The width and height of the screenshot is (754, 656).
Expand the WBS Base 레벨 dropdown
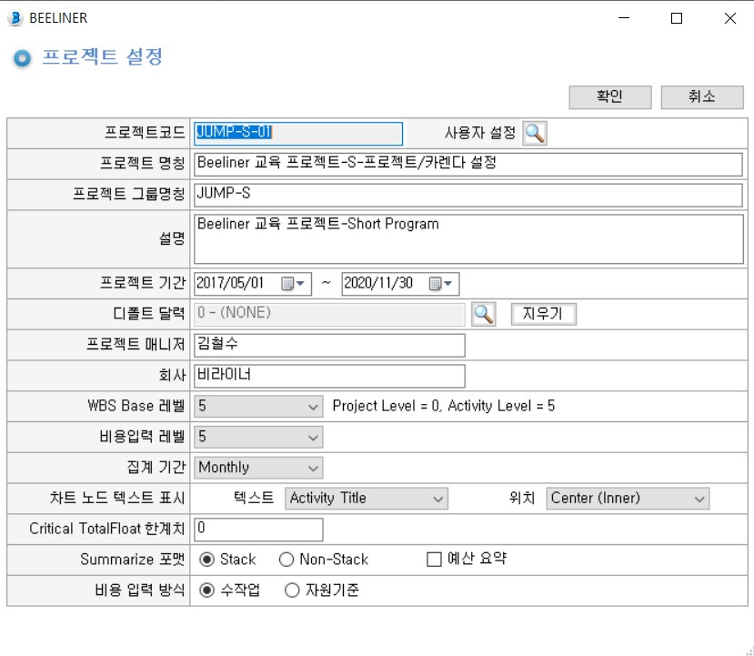258,407
